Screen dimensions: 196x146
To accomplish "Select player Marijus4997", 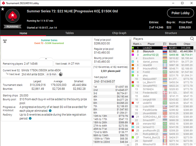I will click(x=162, y=79).
